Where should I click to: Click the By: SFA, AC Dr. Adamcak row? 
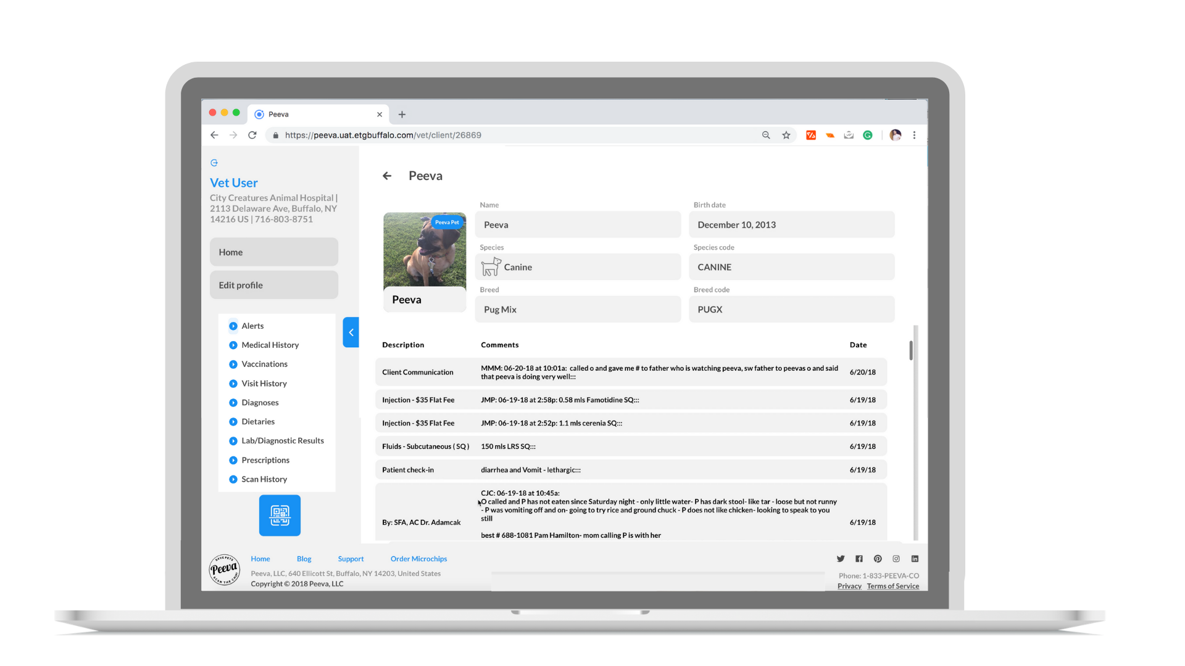click(x=631, y=513)
